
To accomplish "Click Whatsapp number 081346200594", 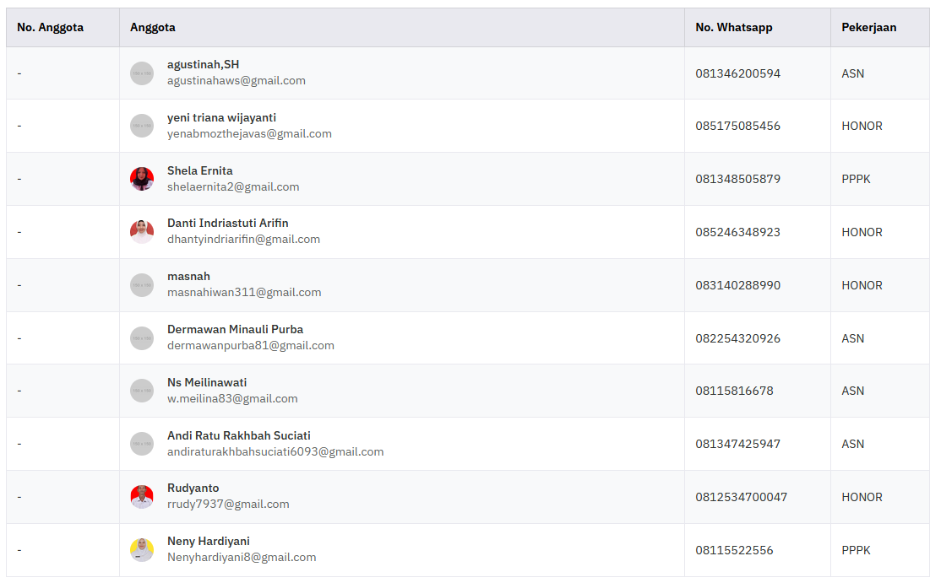I will pyautogui.click(x=737, y=73).
